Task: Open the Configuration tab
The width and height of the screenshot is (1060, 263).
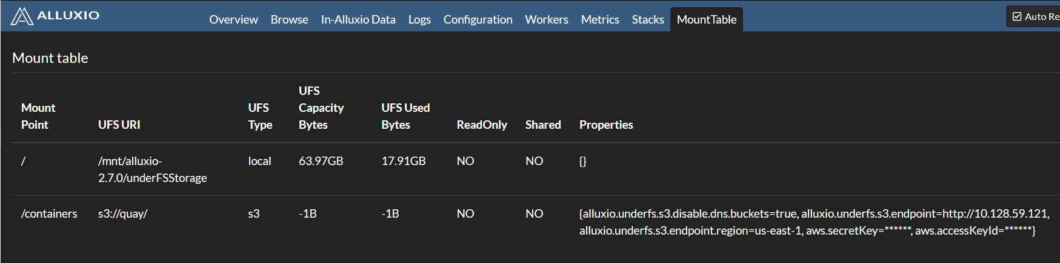Action: click(x=478, y=19)
